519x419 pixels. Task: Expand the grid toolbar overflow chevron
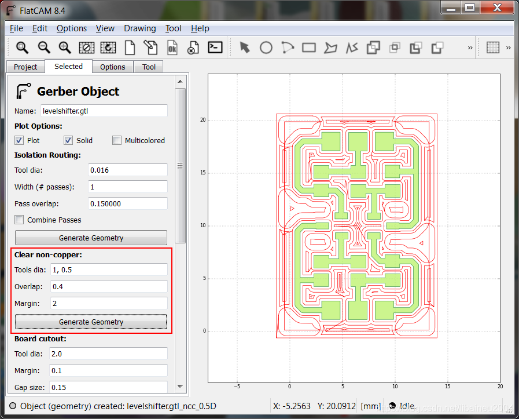point(509,48)
